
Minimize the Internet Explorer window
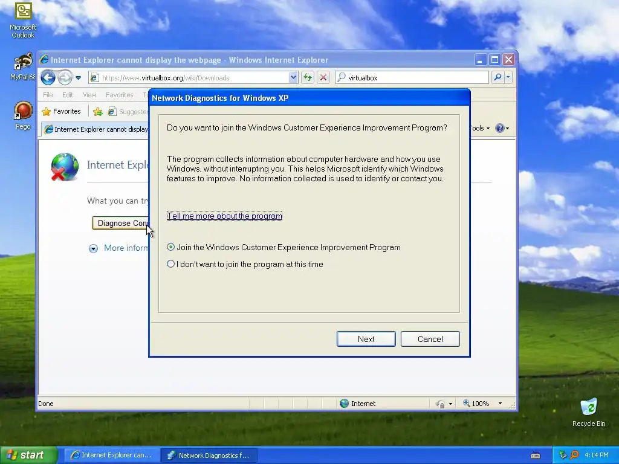click(x=480, y=60)
